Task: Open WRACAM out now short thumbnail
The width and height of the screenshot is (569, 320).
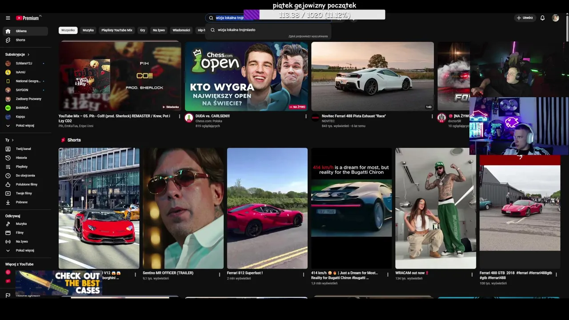Action: pos(436,208)
